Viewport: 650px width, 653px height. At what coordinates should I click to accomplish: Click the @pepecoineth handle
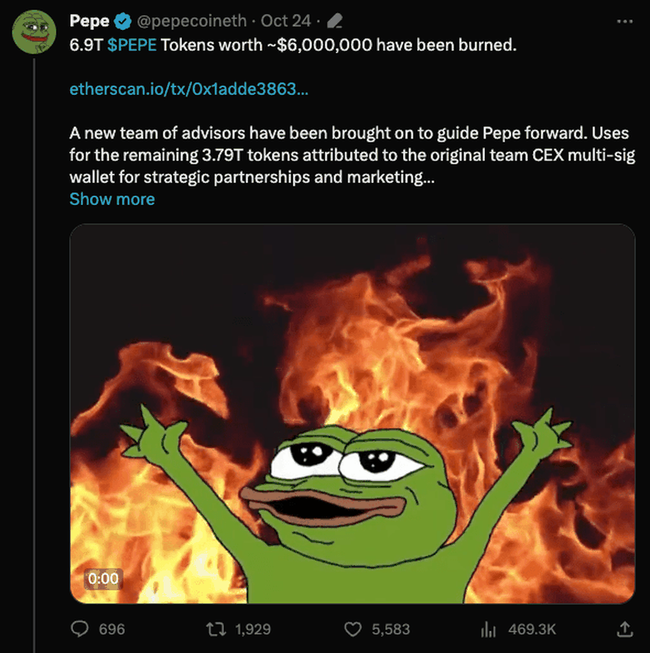[x=191, y=21]
